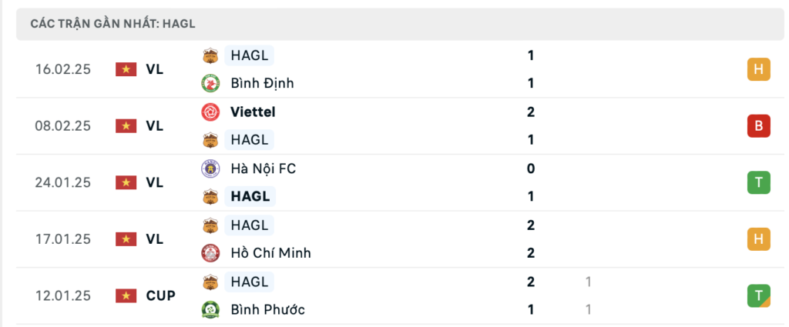Image resolution: width=789 pixels, height=327 pixels.
Task: Click the Bình Phước green club logo
Action: click(210, 310)
